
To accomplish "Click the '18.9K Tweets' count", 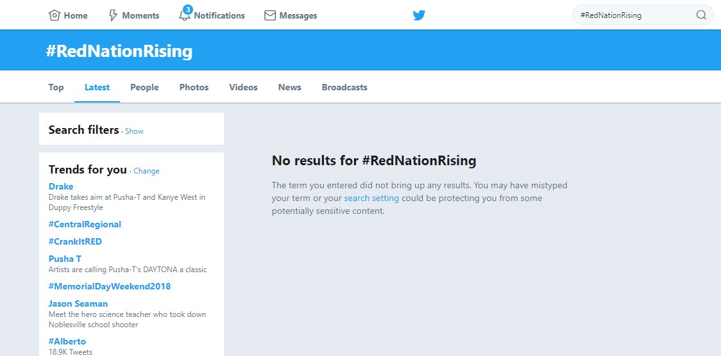I will pos(71,352).
